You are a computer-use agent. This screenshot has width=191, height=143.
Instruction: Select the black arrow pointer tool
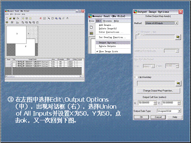pyautogui.click(x=49, y=18)
